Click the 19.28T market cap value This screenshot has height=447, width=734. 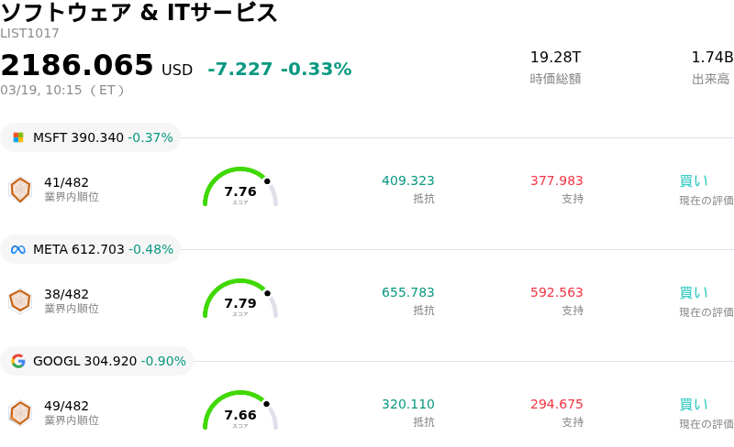[x=555, y=58]
